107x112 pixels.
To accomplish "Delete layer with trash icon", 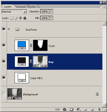I will click(99, 109).
